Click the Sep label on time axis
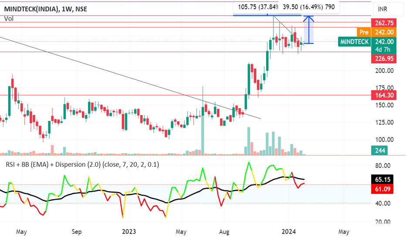Image resolution: width=406 pixels, height=239 pixels. point(77,232)
